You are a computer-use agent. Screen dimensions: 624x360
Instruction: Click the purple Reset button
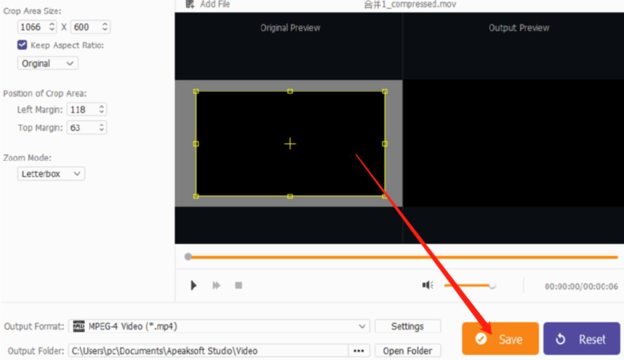click(582, 339)
